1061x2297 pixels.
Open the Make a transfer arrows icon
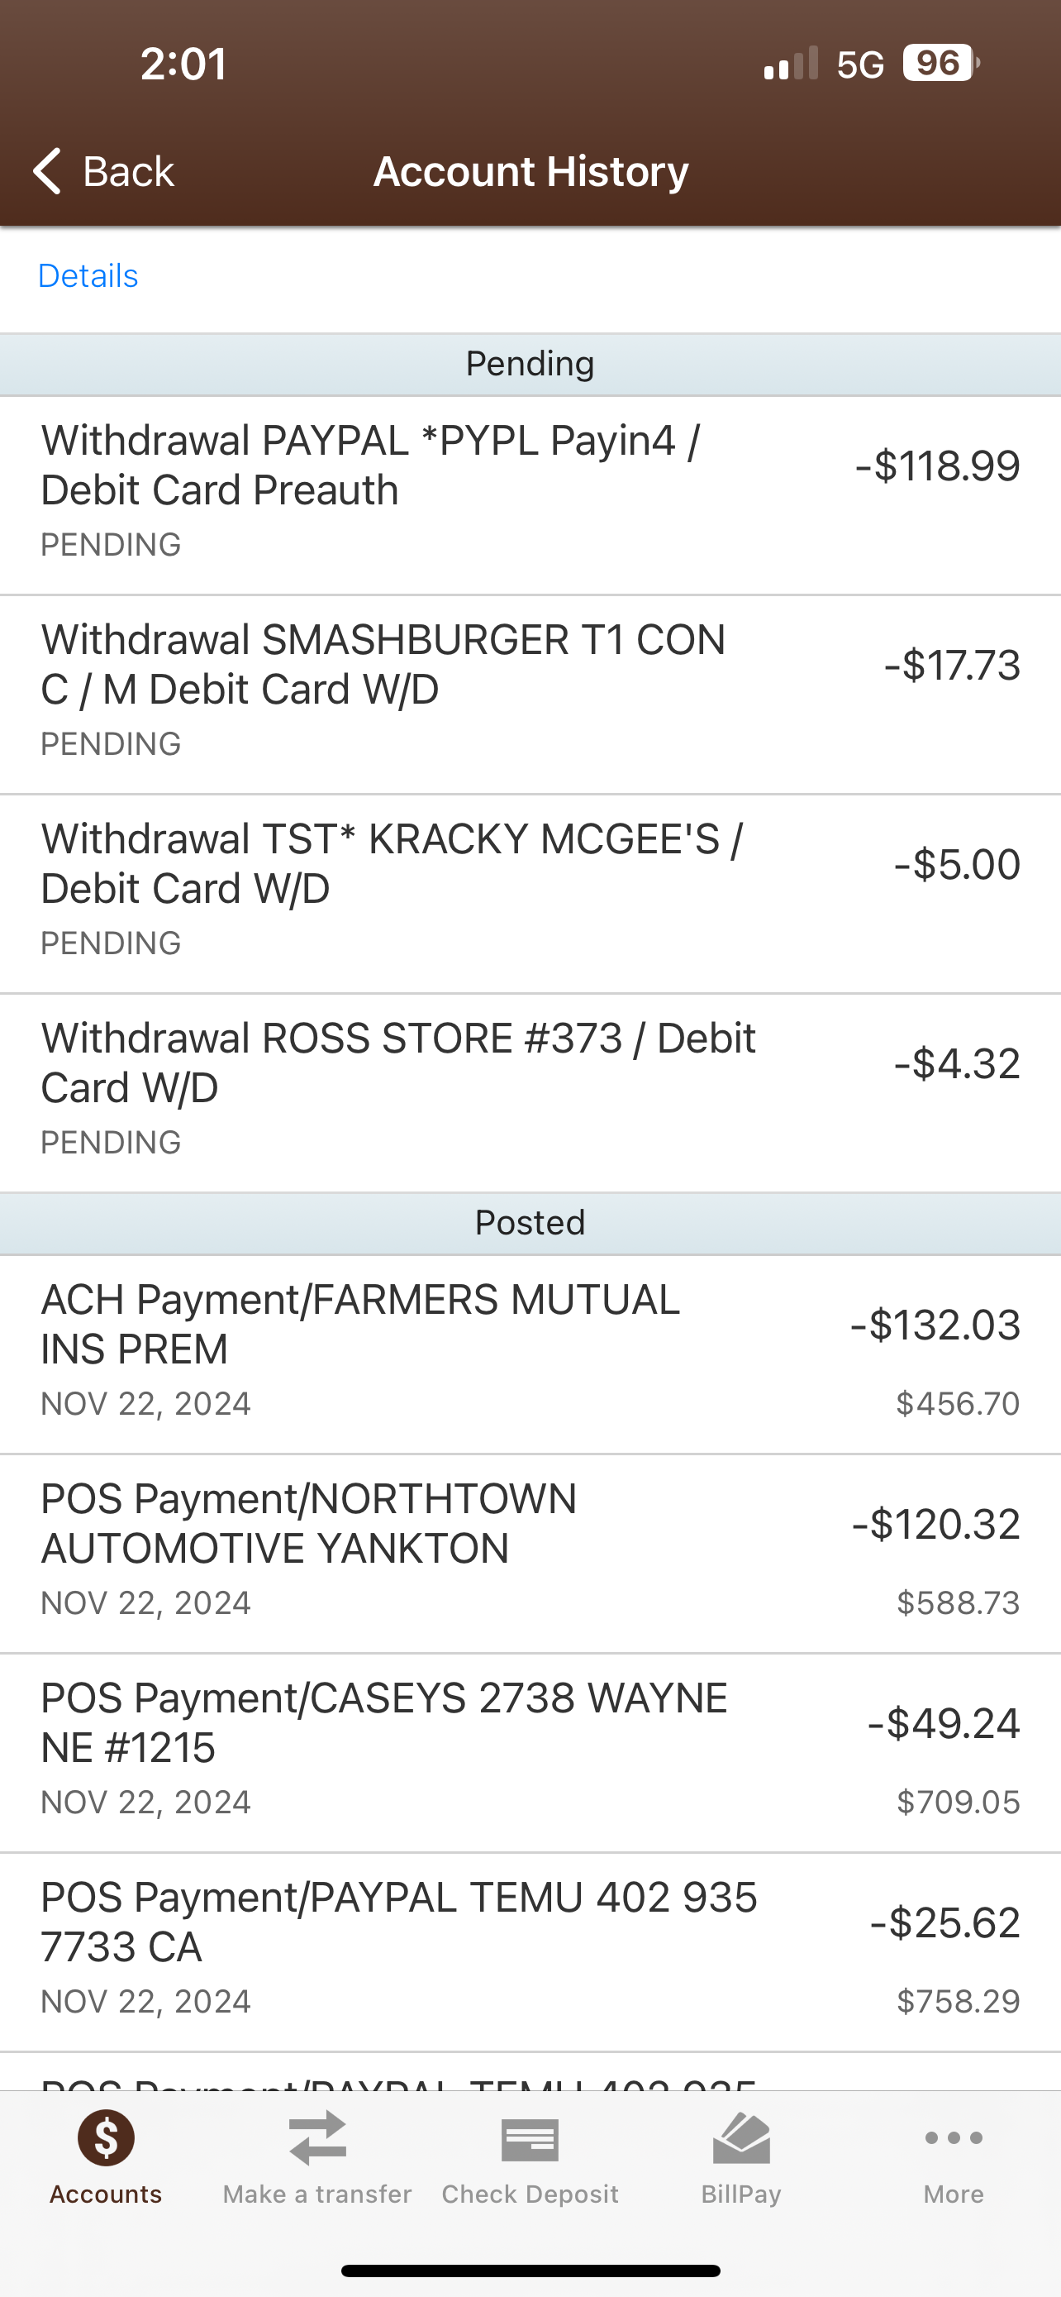click(317, 2138)
